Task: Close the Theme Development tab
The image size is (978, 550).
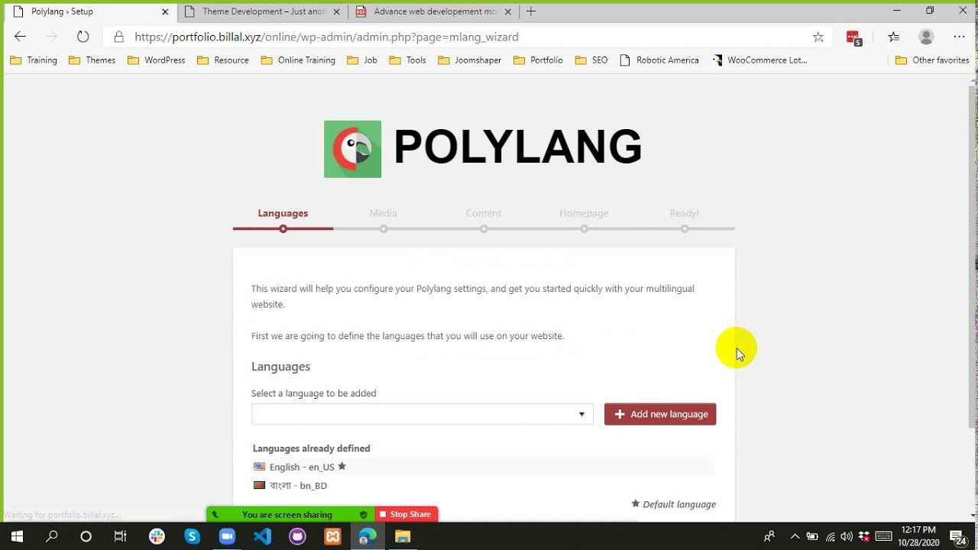Action: (337, 11)
